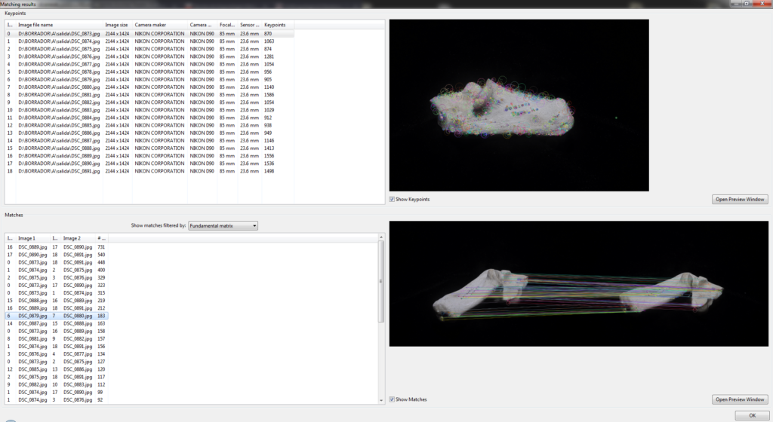
Task: Open the Fundamental matrix filter dropdown
Action: pyautogui.click(x=223, y=225)
